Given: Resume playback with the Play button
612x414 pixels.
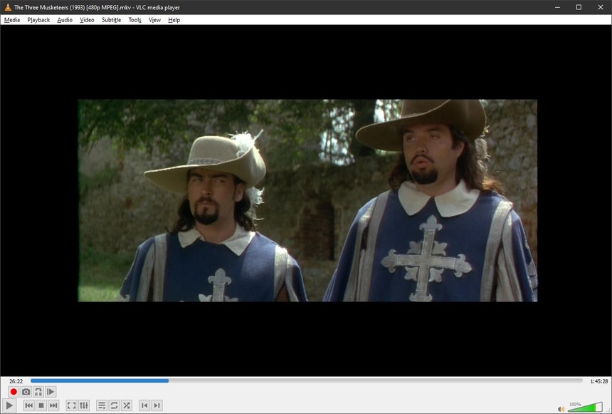Looking at the screenshot, I should 9,405.
